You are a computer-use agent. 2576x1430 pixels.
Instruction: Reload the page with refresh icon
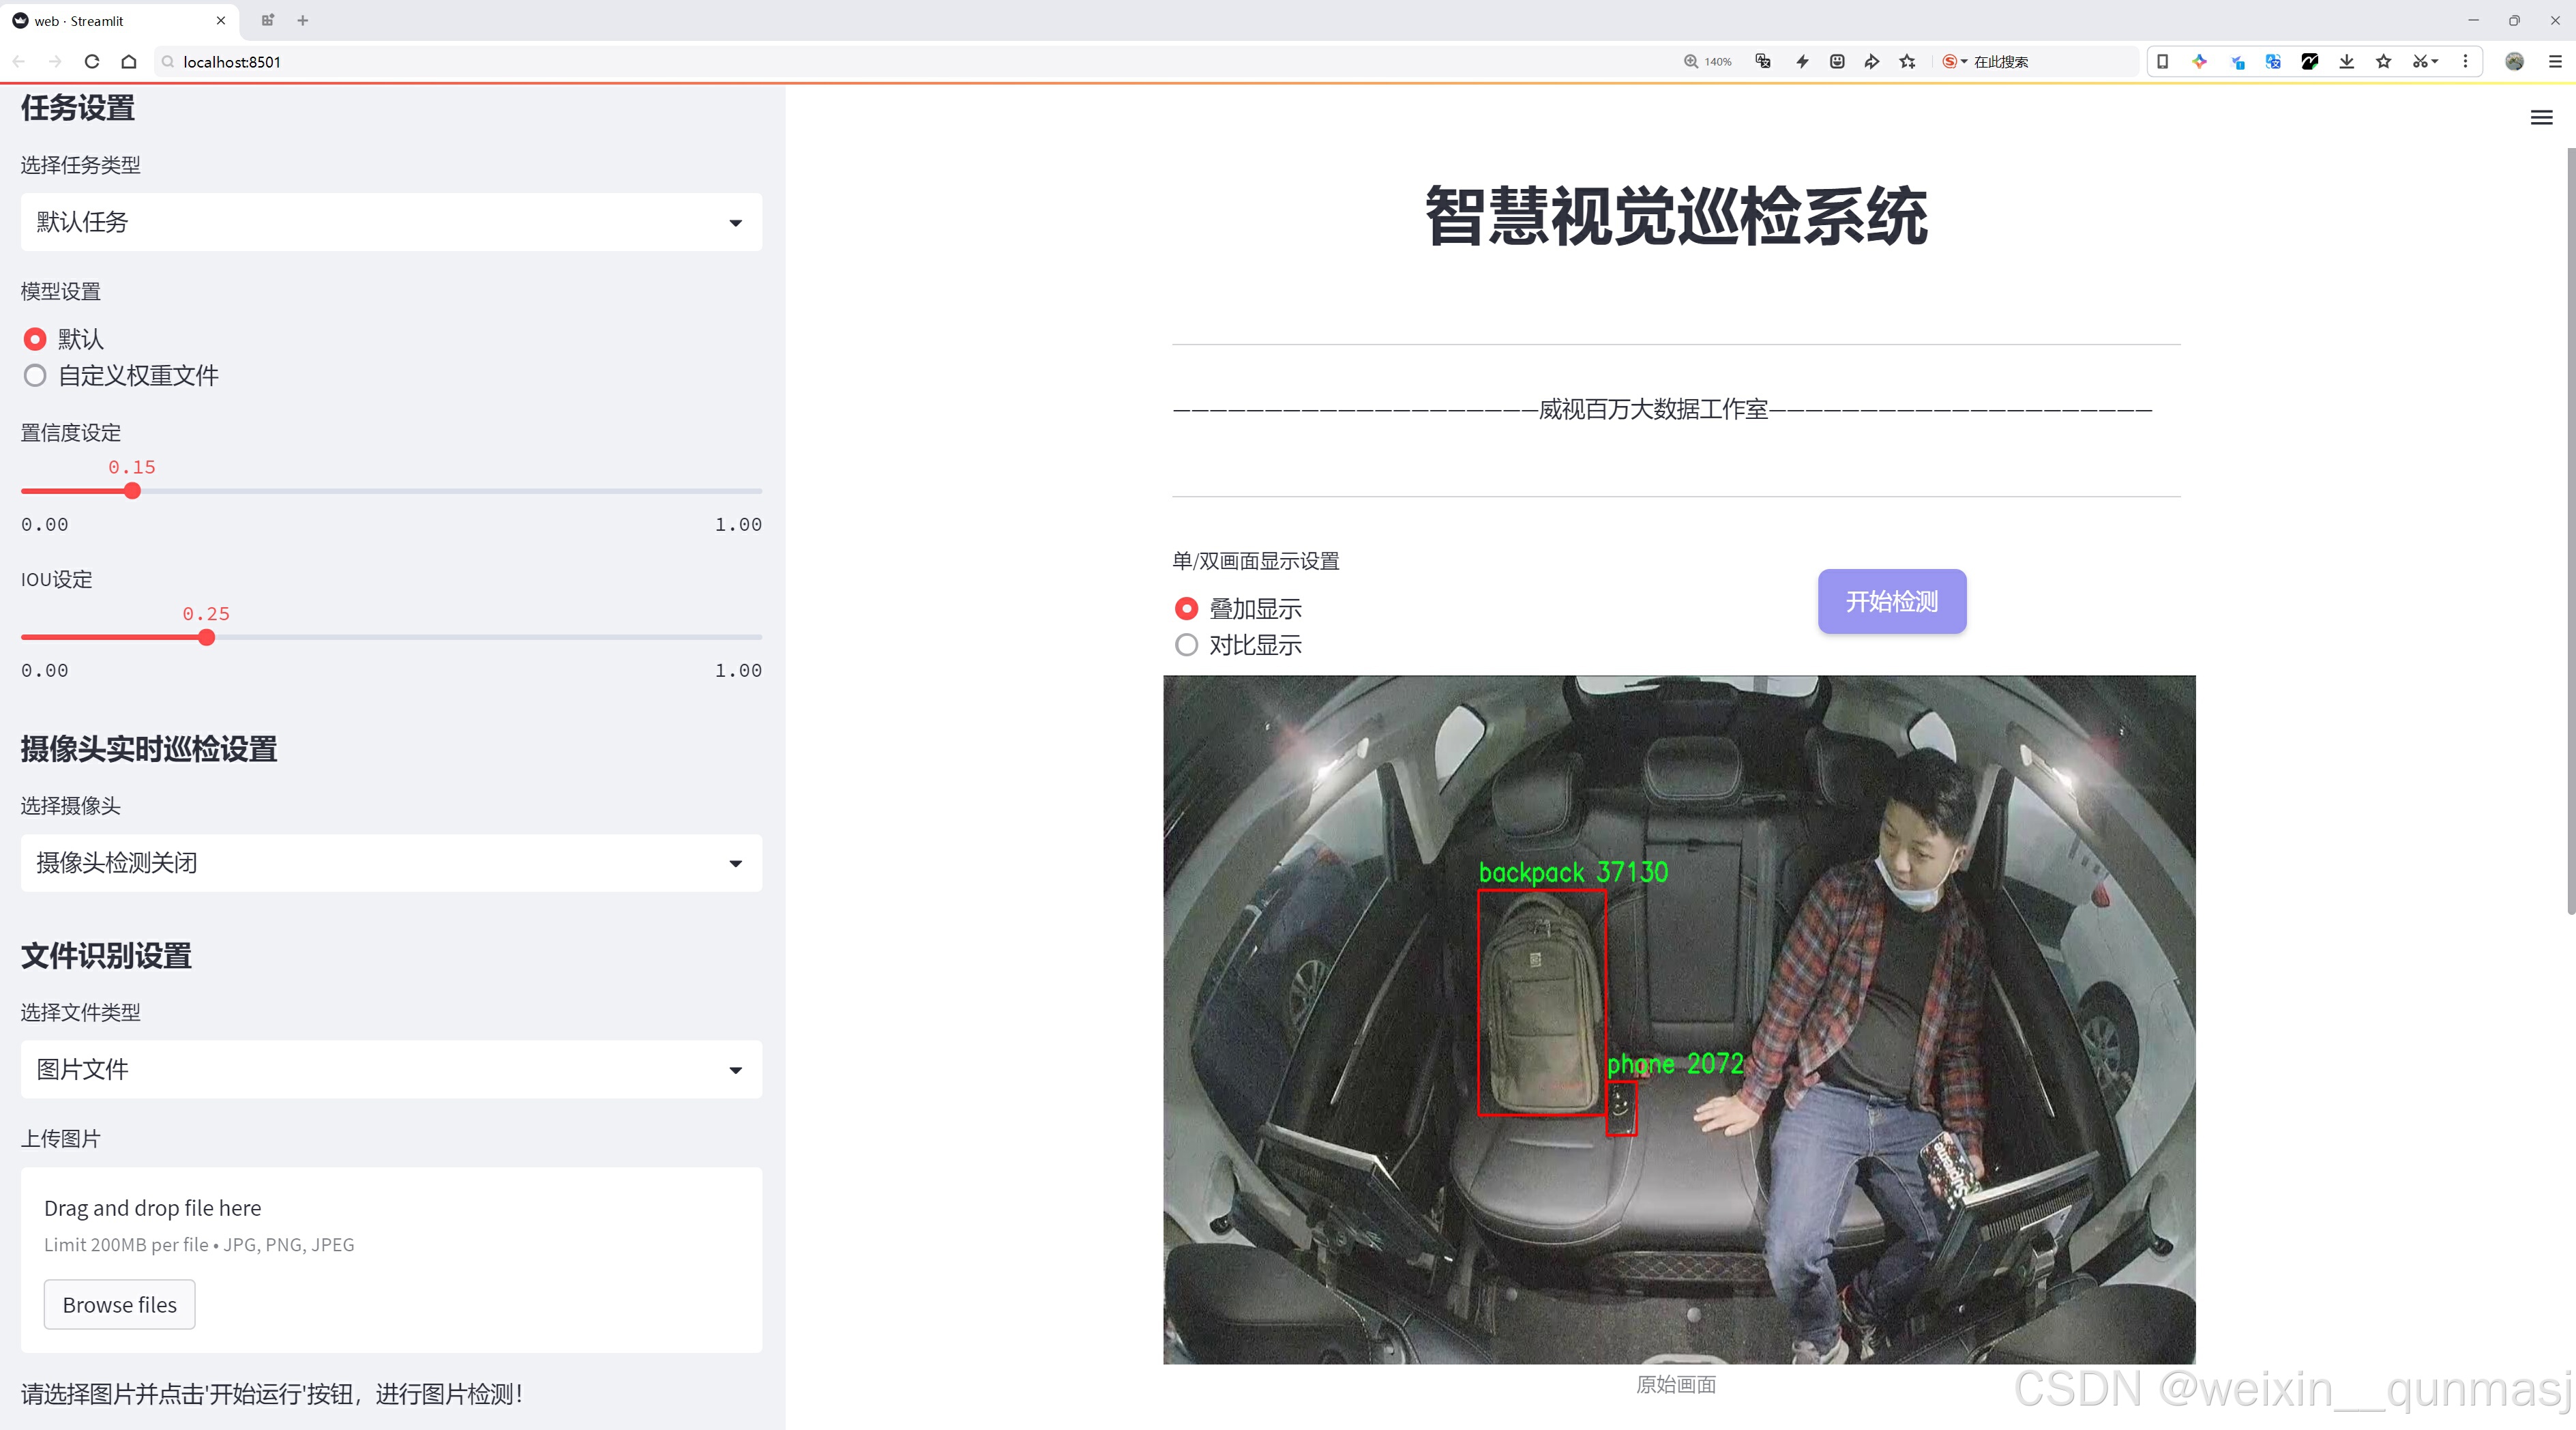[92, 62]
